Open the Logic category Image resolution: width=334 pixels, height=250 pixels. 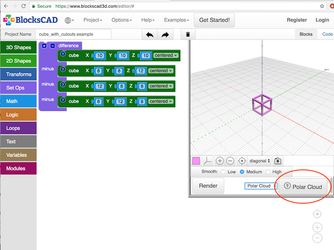(x=18, y=114)
